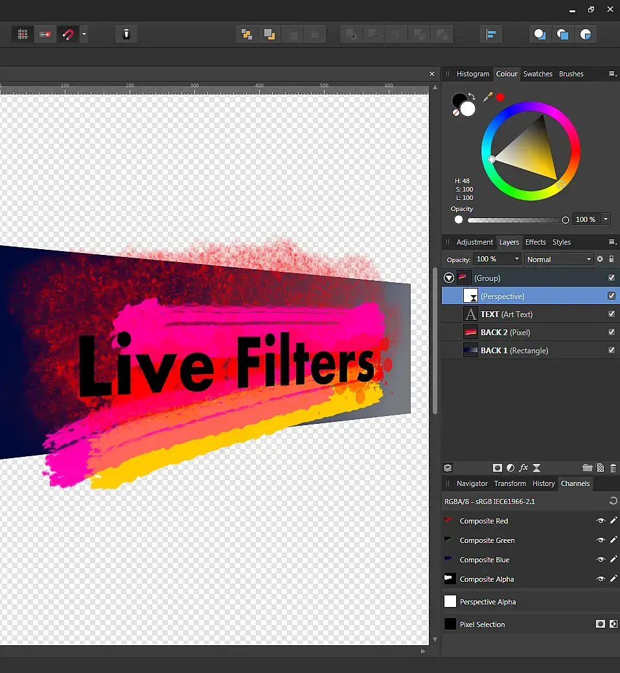The image size is (620, 673).
Task: Switch to the Colour tab
Action: (507, 74)
